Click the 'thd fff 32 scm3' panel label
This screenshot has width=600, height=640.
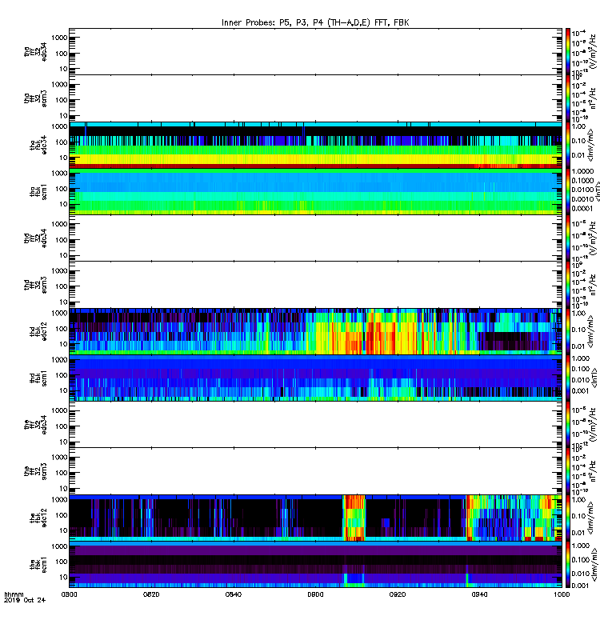pyautogui.click(x=35, y=285)
